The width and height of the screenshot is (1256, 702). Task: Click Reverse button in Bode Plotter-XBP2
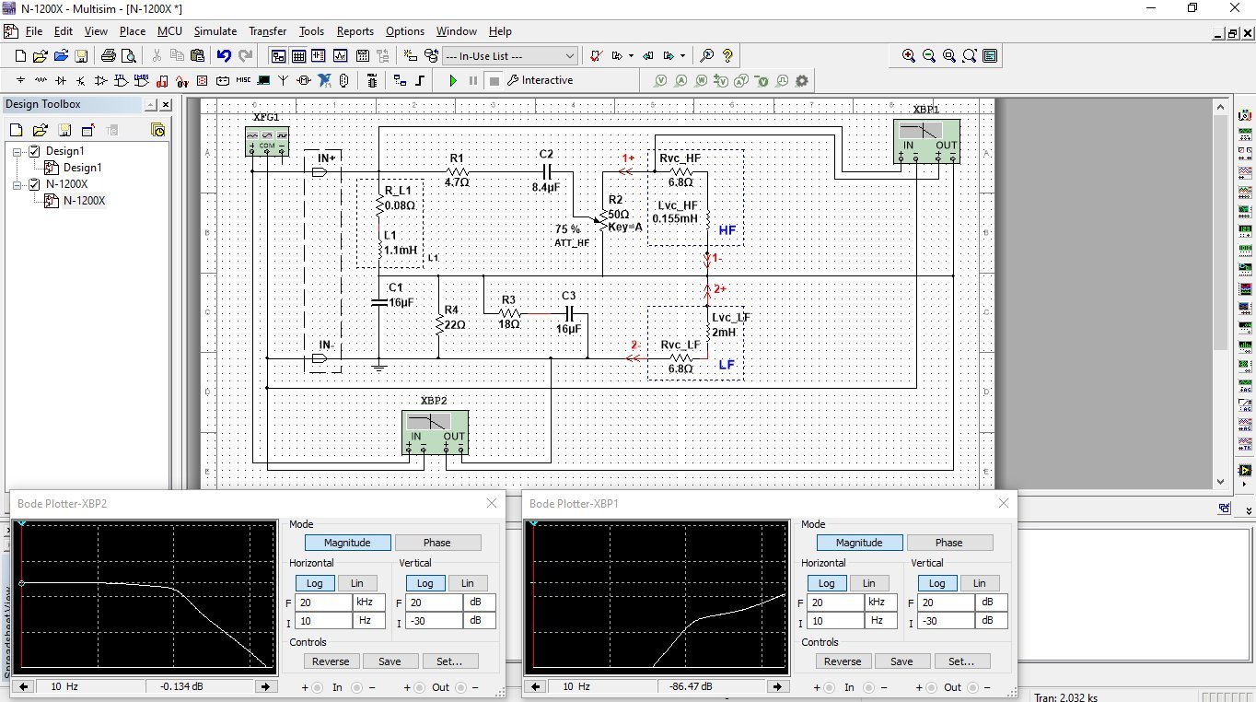tap(331, 661)
